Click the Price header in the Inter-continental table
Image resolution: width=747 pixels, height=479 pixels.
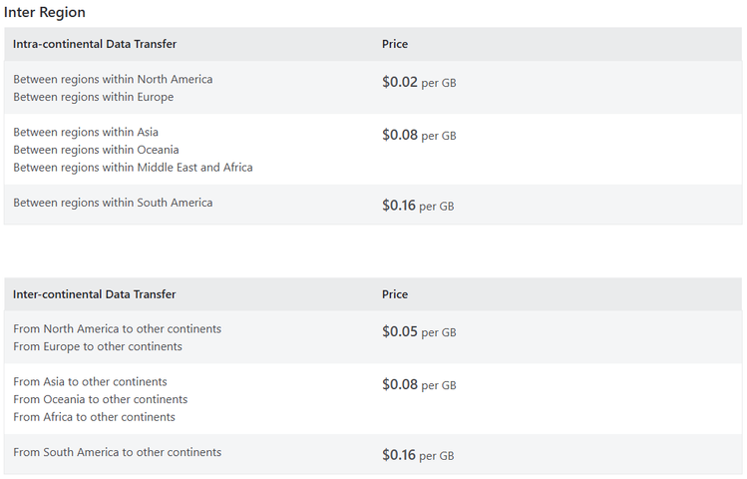395,294
